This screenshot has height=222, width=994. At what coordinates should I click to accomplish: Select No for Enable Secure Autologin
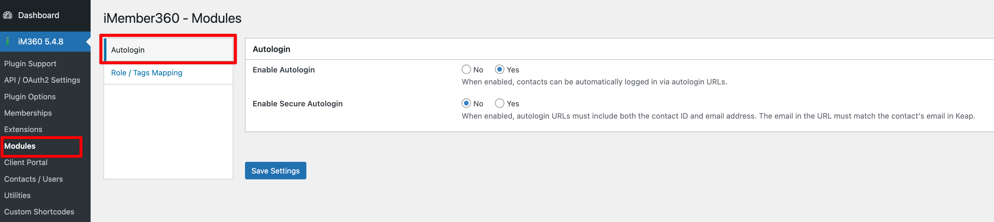tap(466, 103)
